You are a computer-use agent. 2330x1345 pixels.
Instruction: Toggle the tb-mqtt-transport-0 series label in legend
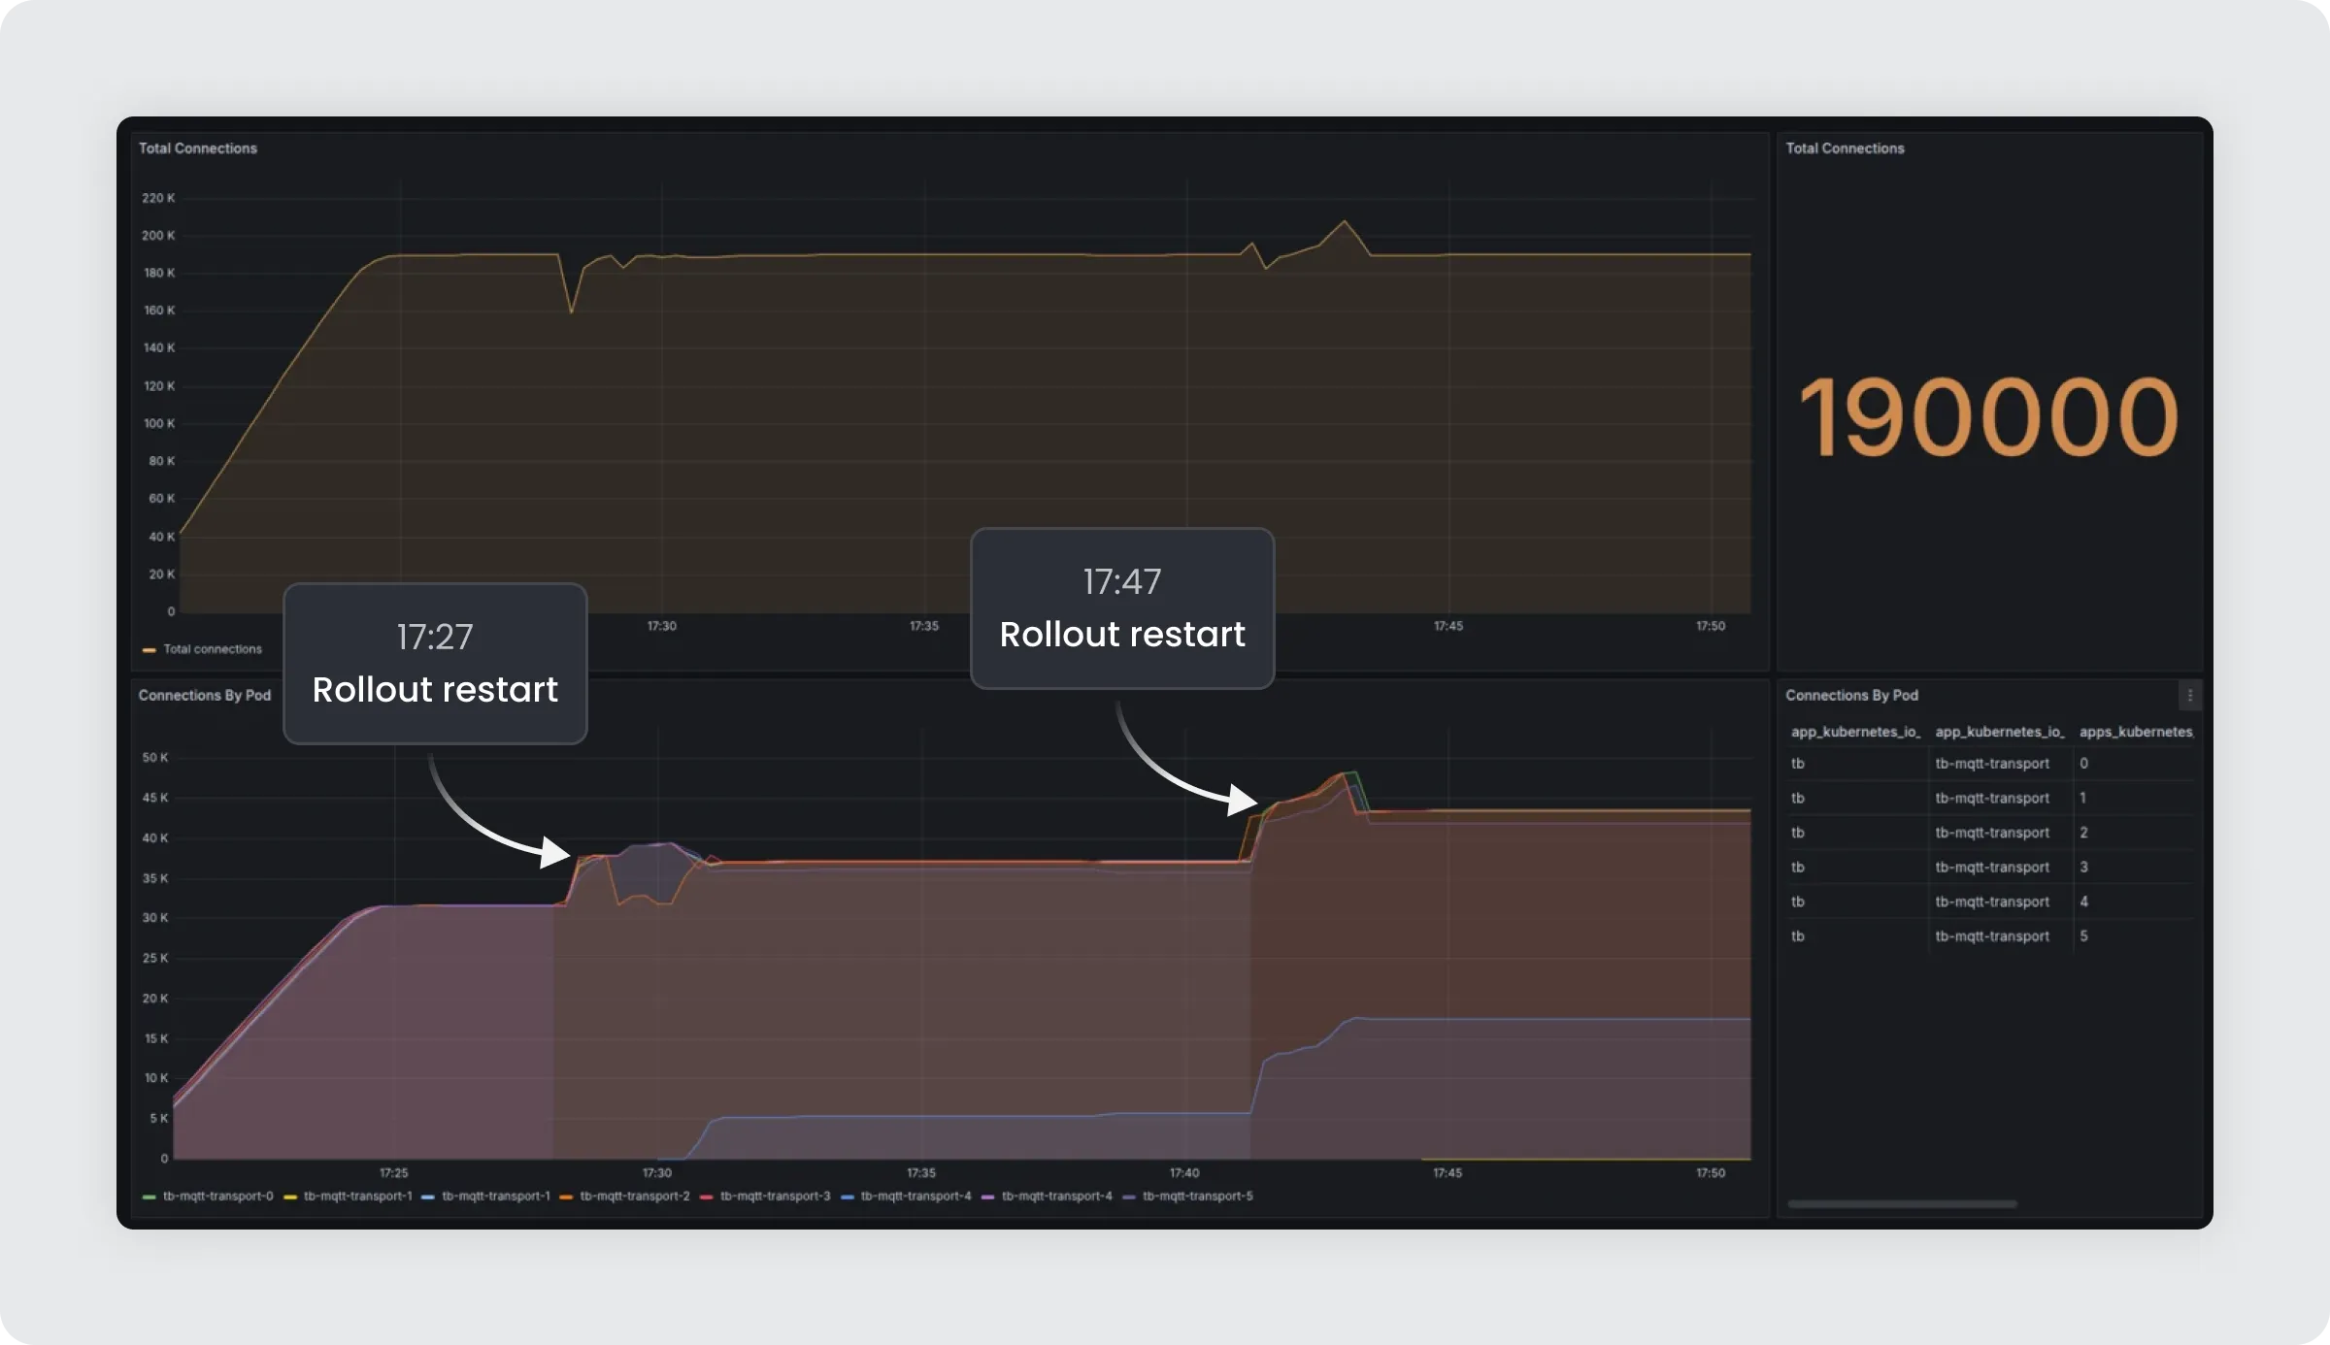coord(217,1197)
